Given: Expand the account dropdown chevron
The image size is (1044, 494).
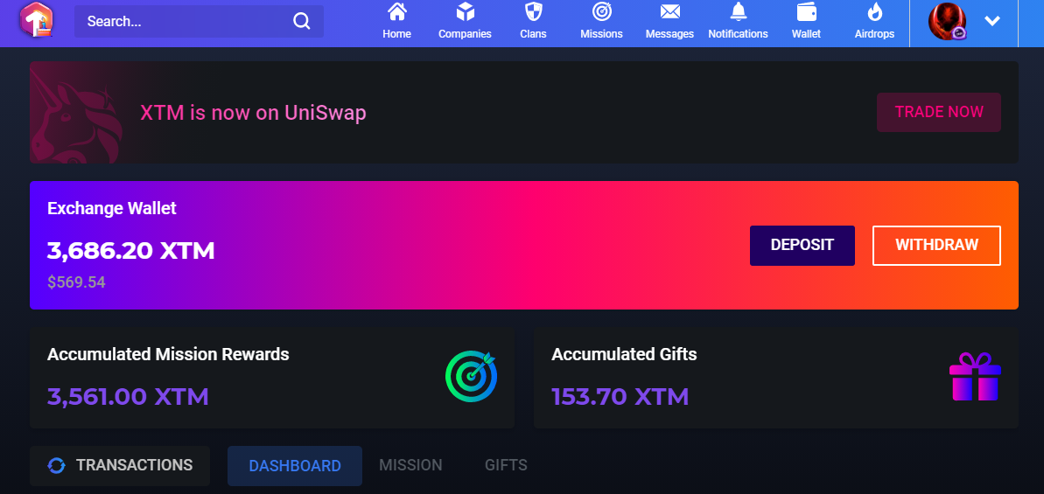Looking at the screenshot, I should [992, 21].
